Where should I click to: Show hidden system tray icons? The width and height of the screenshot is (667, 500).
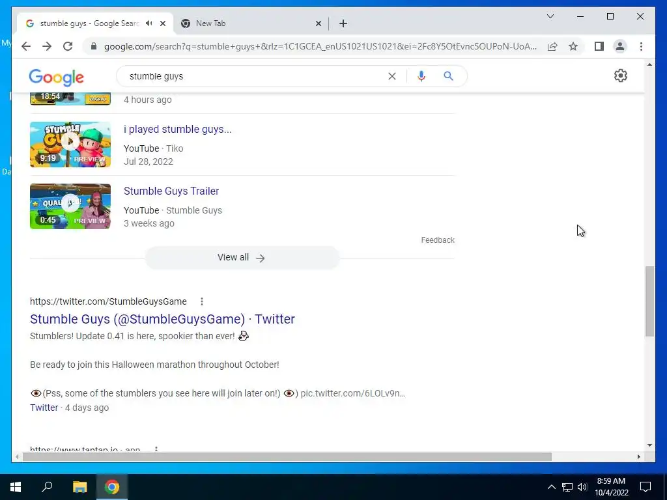pyautogui.click(x=551, y=487)
